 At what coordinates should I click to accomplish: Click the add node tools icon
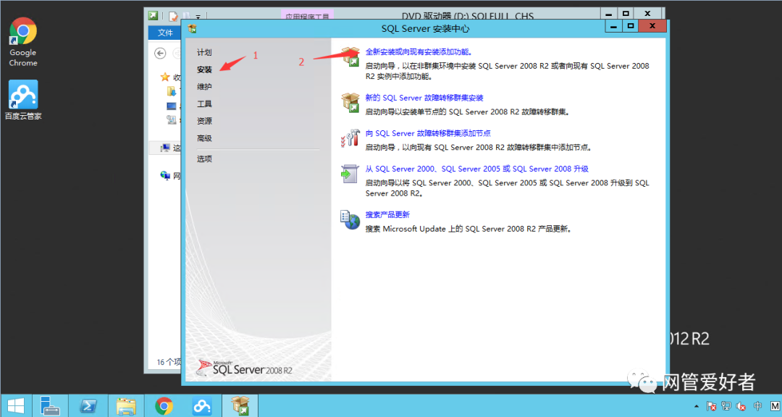[350, 138]
